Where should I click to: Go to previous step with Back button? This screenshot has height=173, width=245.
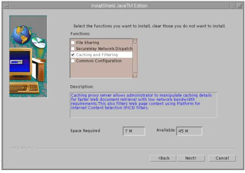163,158
